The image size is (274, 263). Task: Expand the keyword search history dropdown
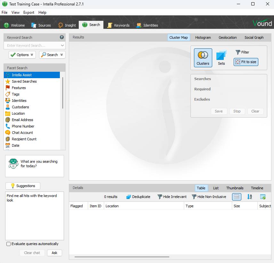pos(62,45)
